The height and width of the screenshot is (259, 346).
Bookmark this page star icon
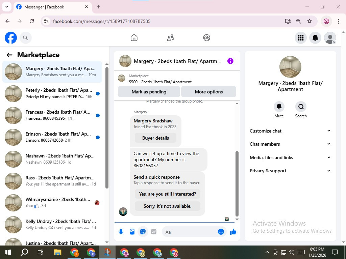pyautogui.click(x=310, y=21)
